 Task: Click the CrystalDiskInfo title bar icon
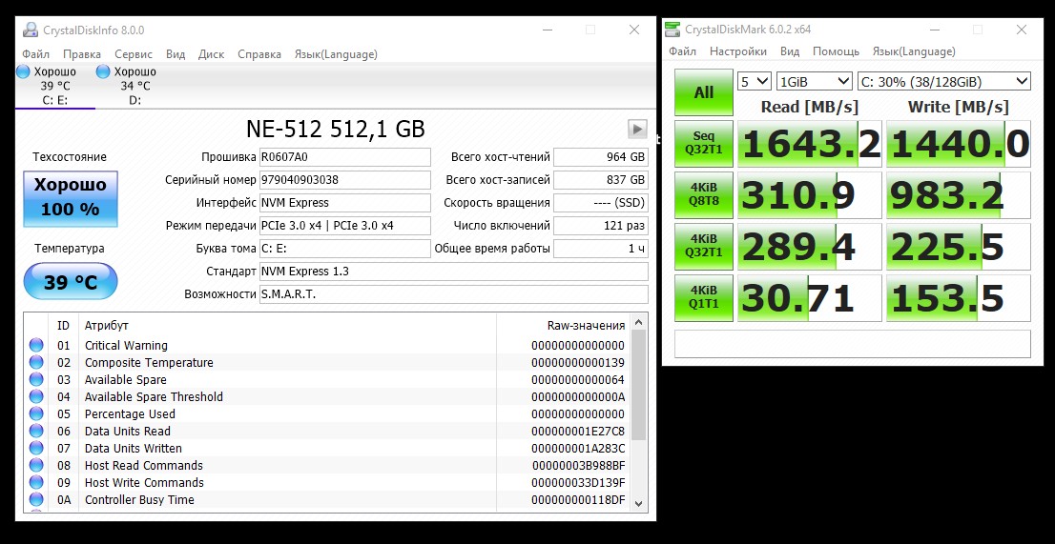[x=31, y=30]
